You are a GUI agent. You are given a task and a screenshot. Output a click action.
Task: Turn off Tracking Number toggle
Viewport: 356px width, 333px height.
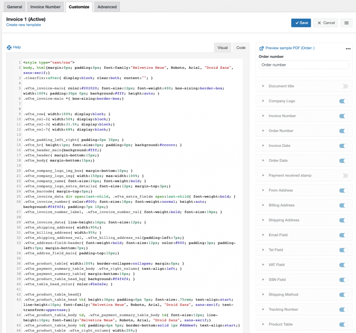point(343,310)
